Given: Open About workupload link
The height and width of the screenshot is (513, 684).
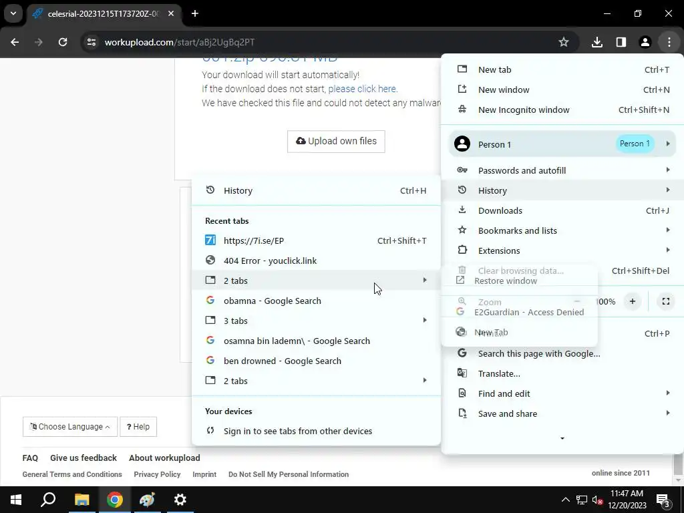Looking at the screenshot, I should point(164,458).
